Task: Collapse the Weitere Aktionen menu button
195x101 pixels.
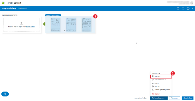Action: point(159,98)
